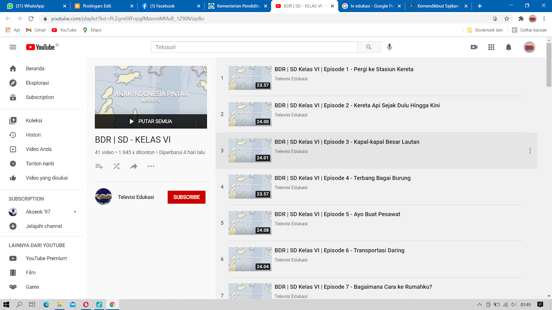
Task: Open playlist more options (three dots)
Action: pos(151,166)
